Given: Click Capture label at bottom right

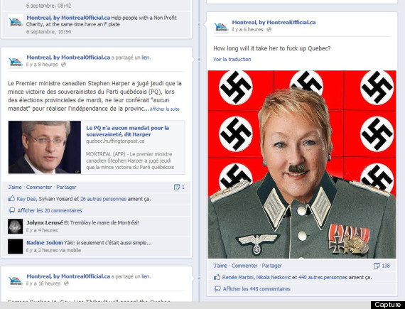Looking at the screenshot, I should (x=388, y=305).
